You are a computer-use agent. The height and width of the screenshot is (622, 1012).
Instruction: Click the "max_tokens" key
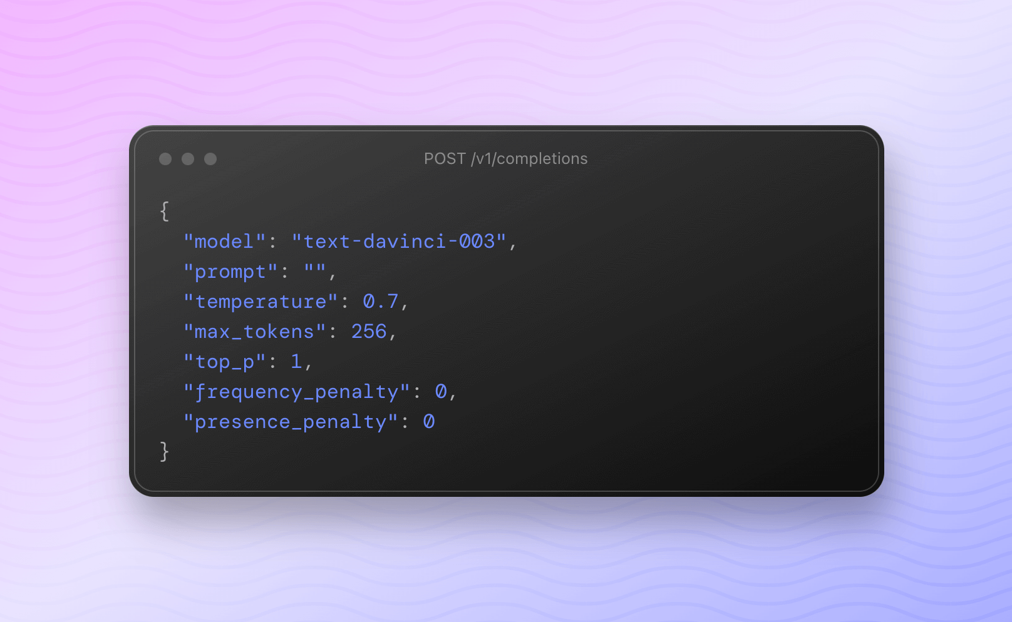(255, 332)
